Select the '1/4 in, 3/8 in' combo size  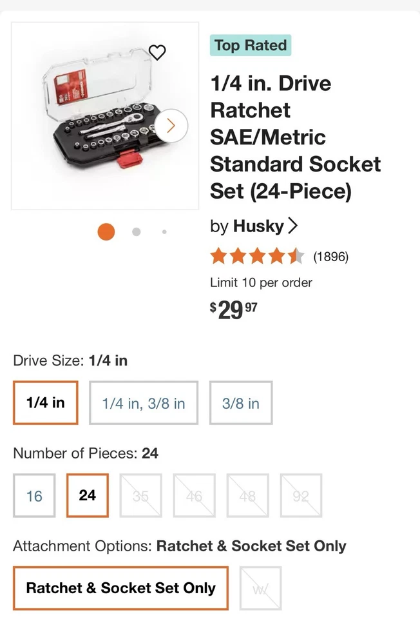click(x=143, y=402)
